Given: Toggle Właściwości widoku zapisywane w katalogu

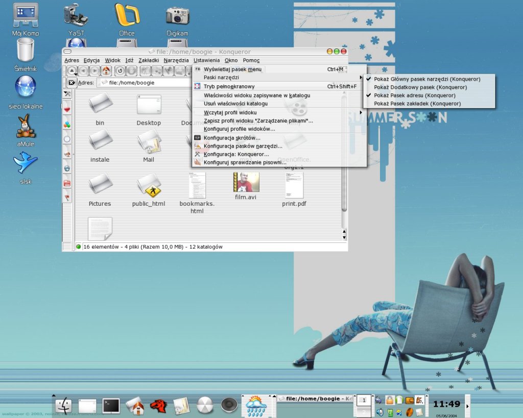Looking at the screenshot, I should [x=279, y=95].
